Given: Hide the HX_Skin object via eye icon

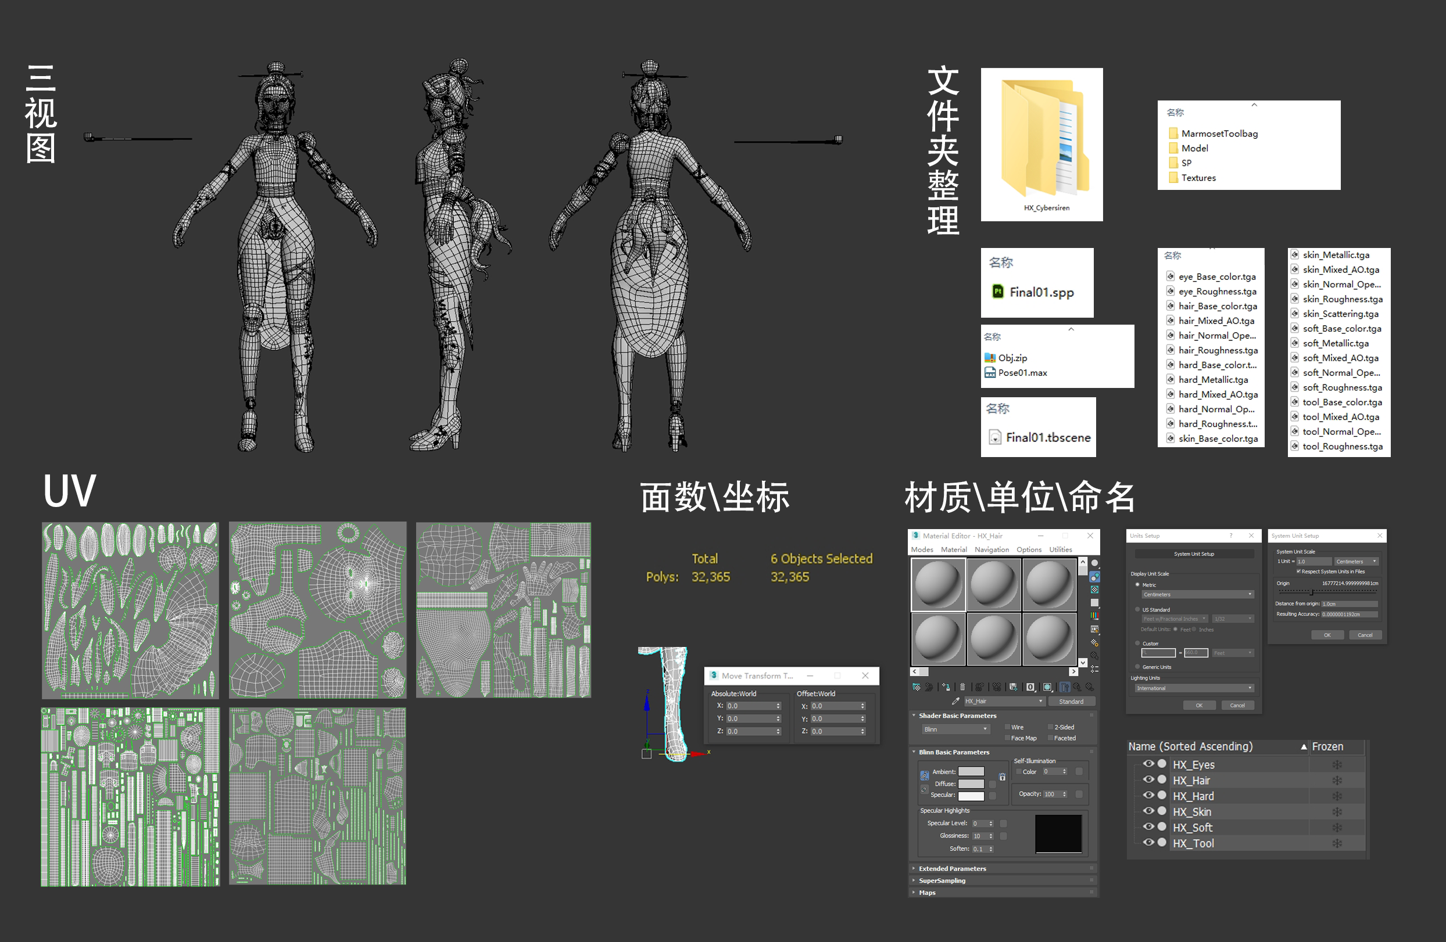Looking at the screenshot, I should 1148,811.
